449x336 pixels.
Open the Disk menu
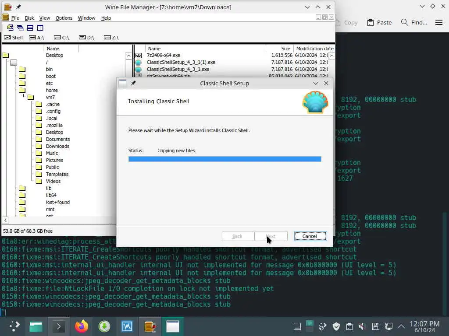coord(29,18)
